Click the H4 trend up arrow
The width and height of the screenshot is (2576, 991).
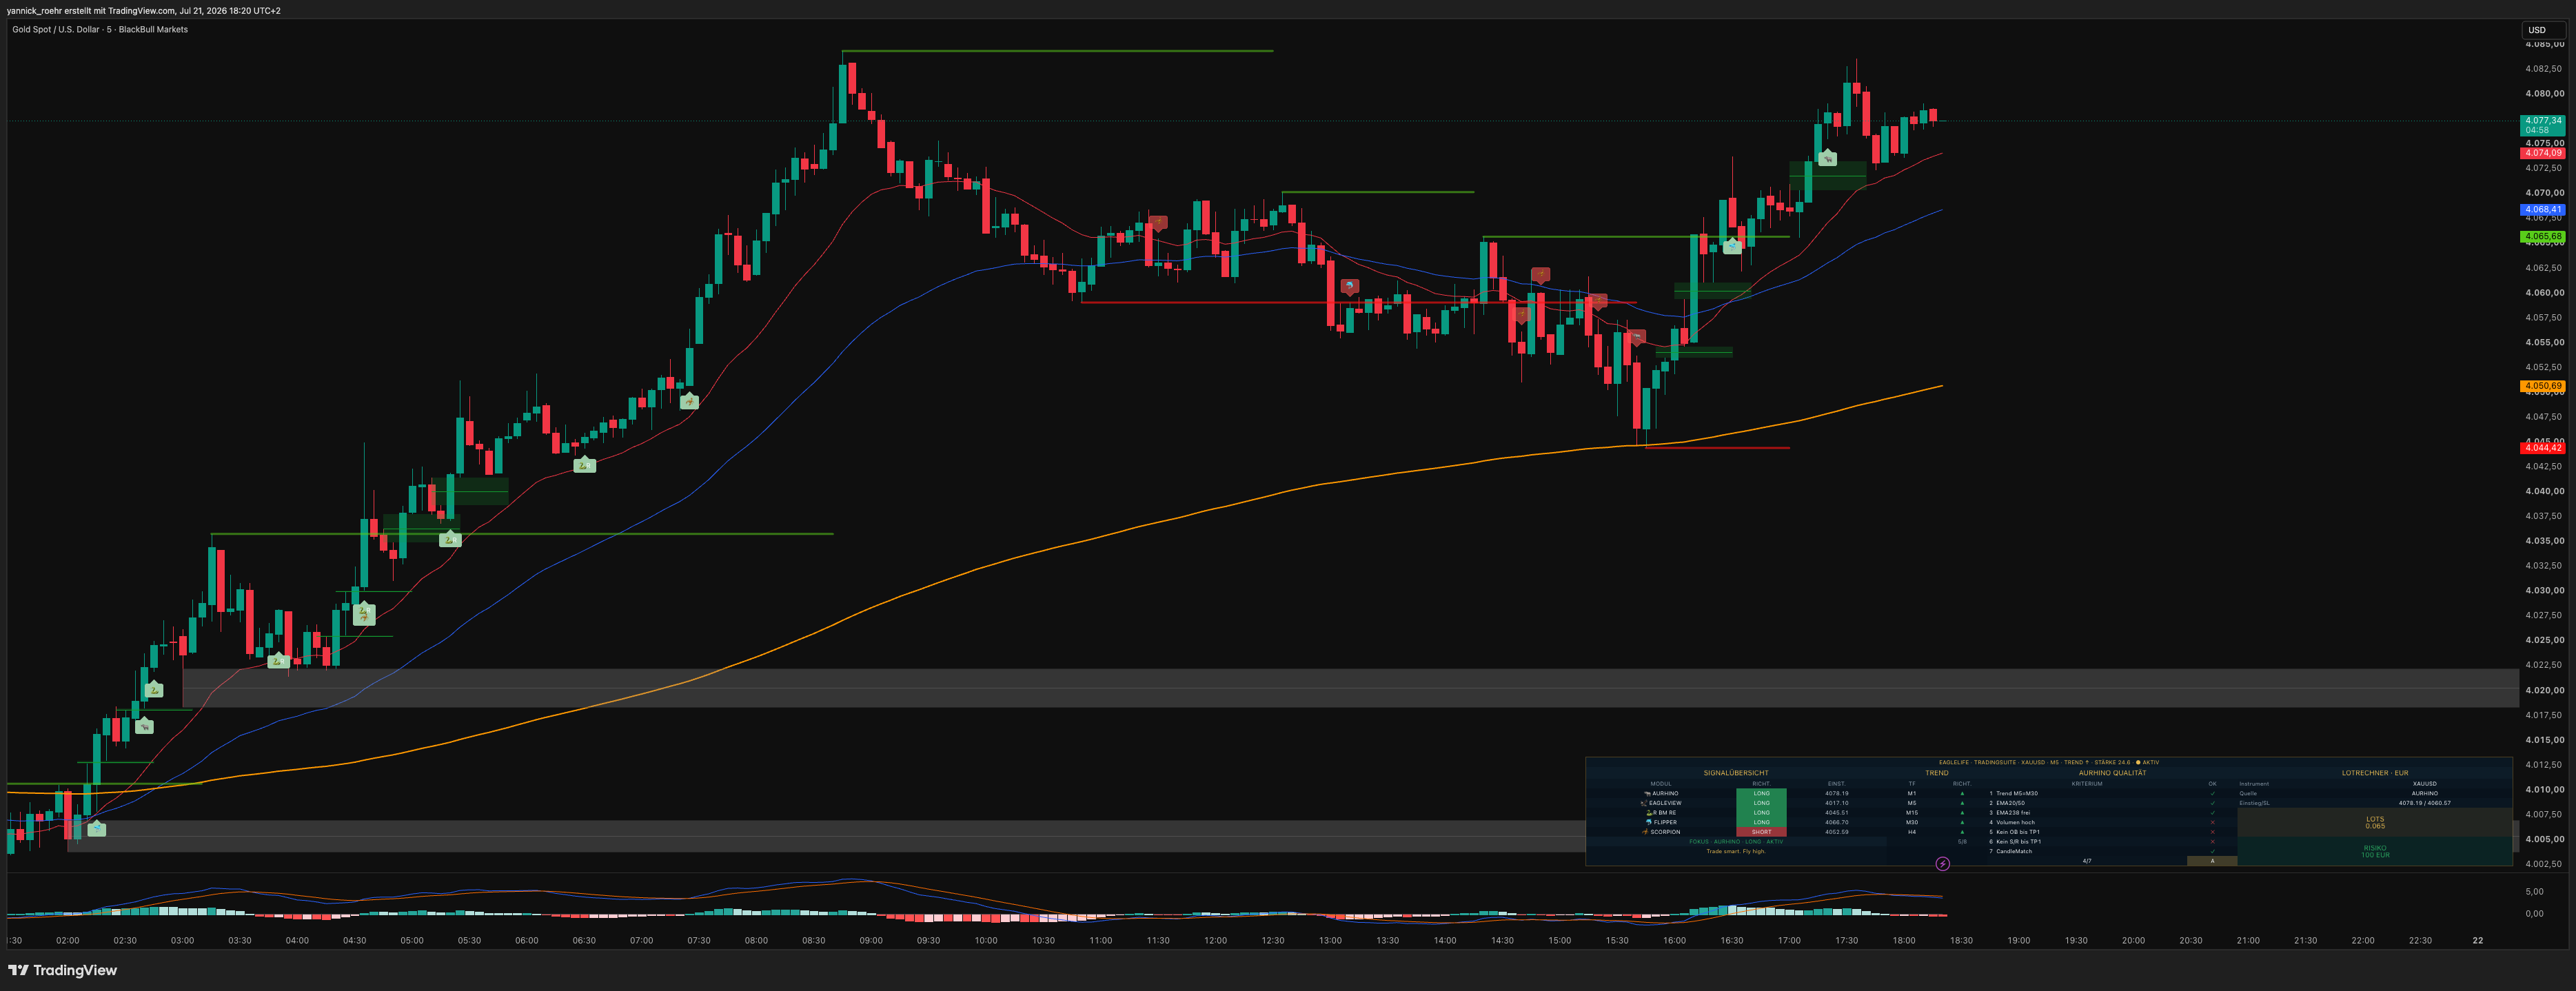click(x=1963, y=832)
